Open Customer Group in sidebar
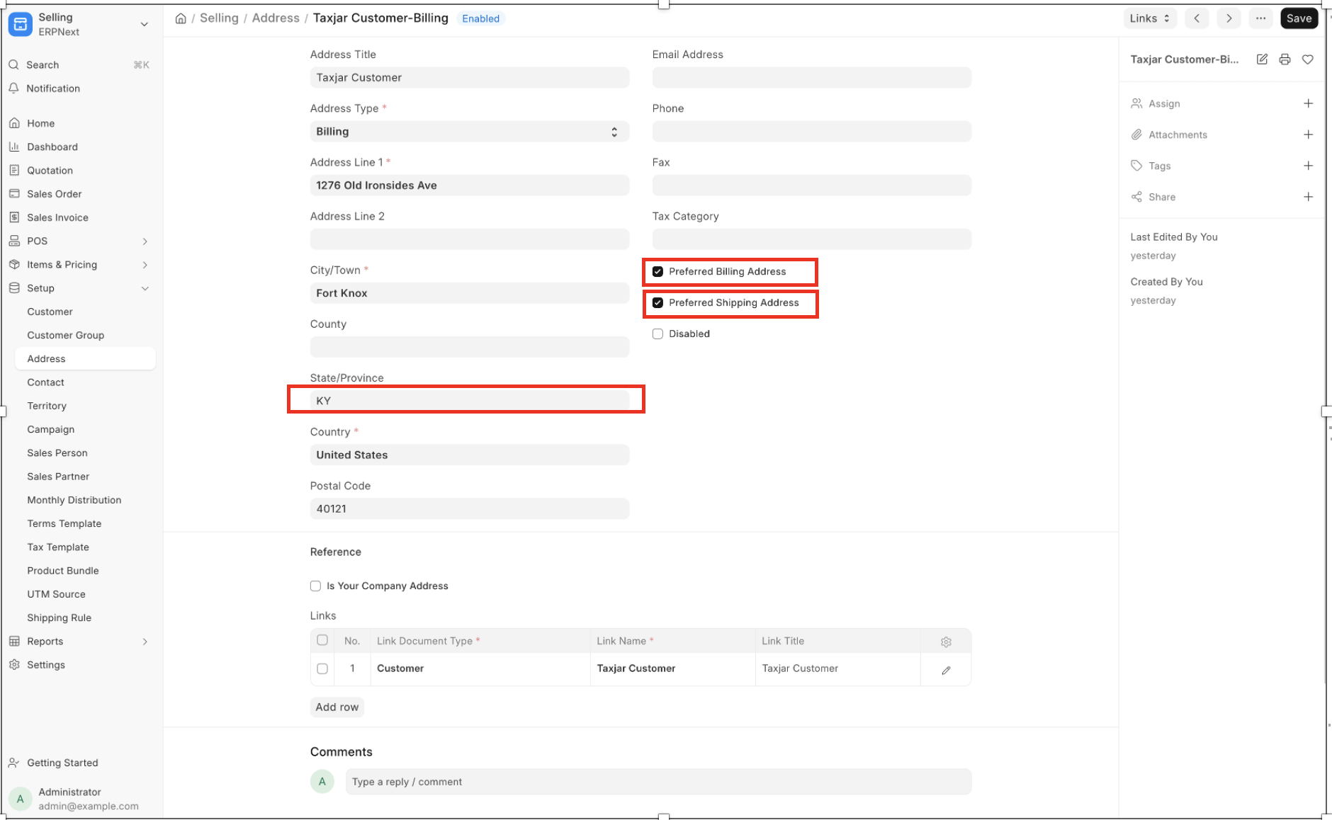1332x820 pixels. [65, 335]
